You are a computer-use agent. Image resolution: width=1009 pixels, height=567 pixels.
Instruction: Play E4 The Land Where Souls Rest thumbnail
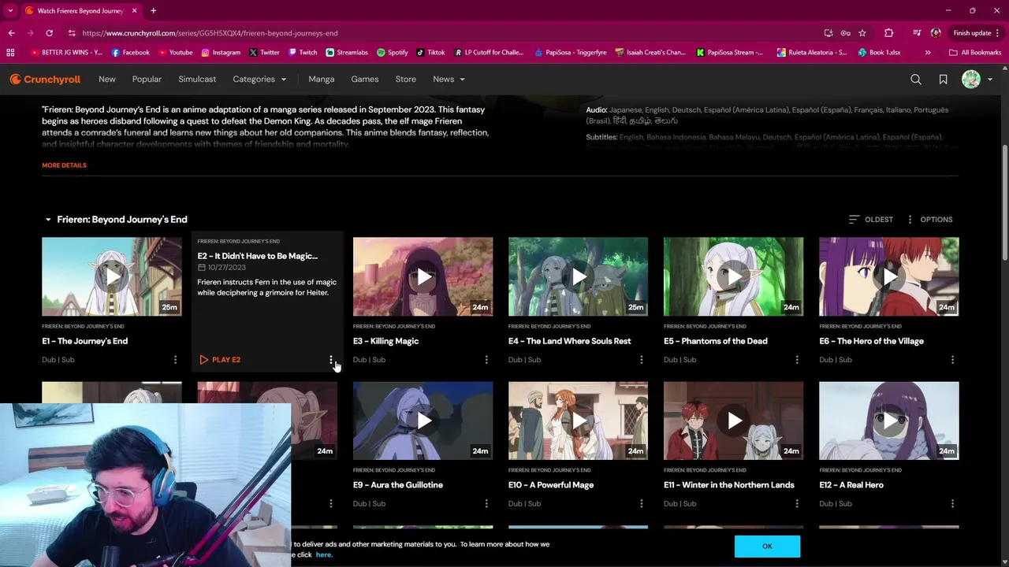pyautogui.click(x=579, y=276)
